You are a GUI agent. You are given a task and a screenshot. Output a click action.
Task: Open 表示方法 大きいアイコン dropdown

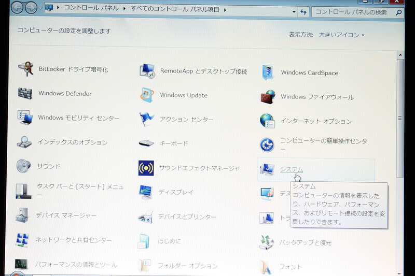[341, 35]
